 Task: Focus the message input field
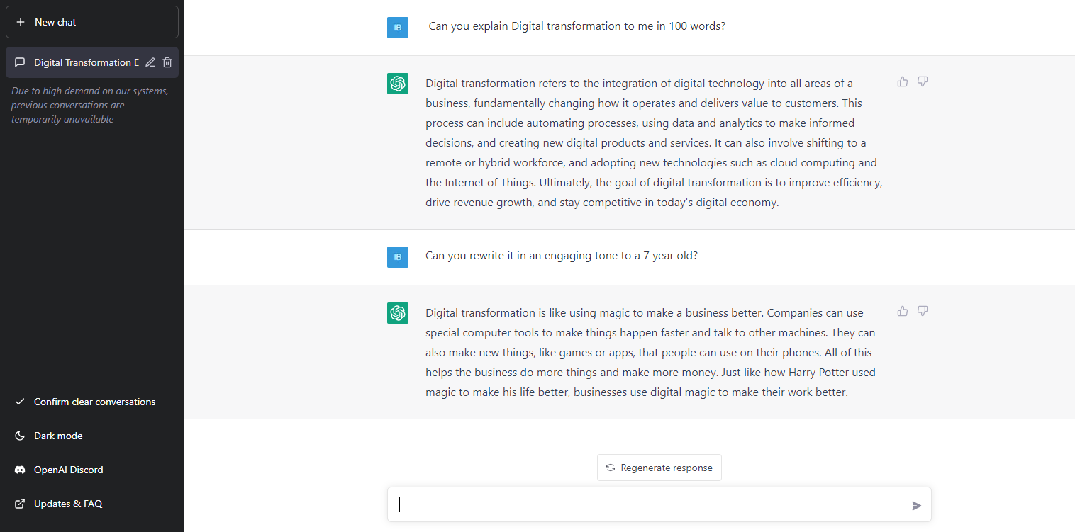649,505
